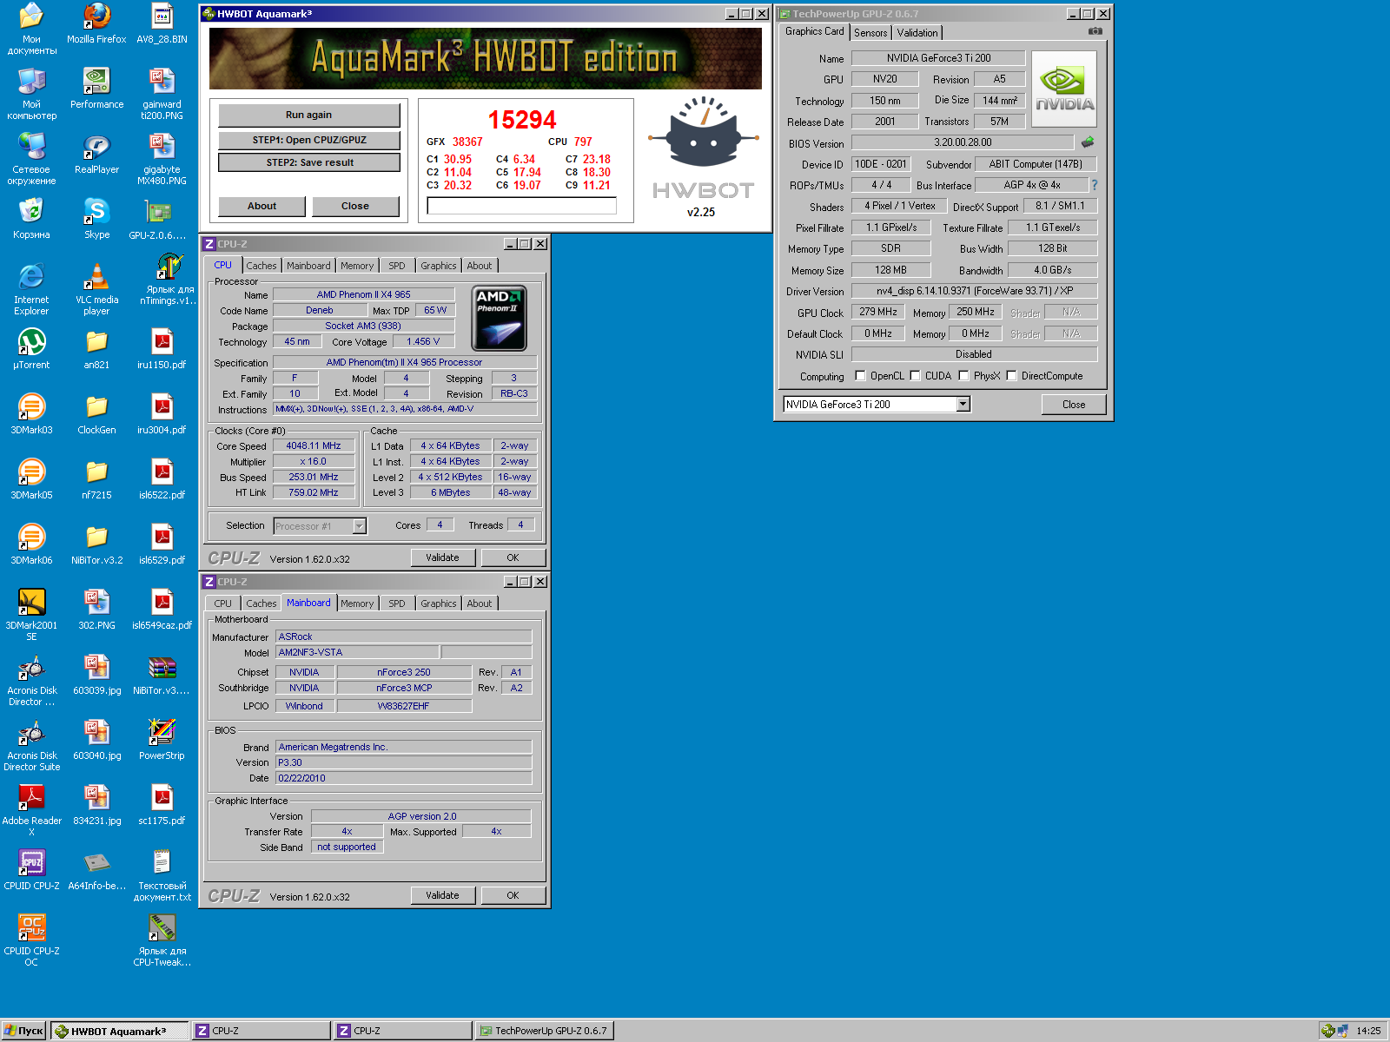Viewport: 1390px width, 1042px height.
Task: Select HWBOT Aquamark taskbar button
Action: (x=120, y=1031)
